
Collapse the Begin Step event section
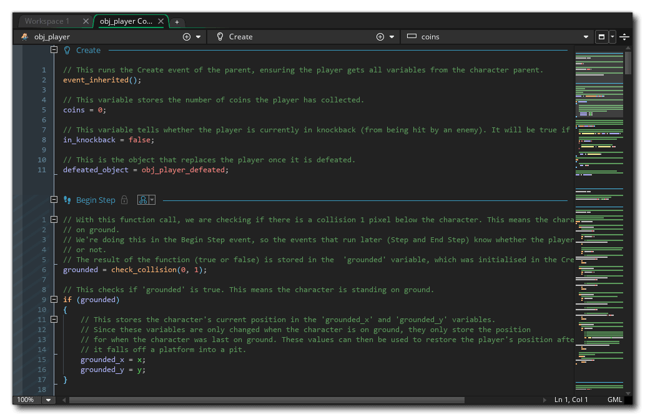tap(54, 200)
